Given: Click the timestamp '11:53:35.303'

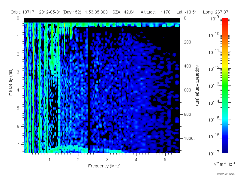Looking at the screenshot, I should pyautogui.click(x=95, y=12).
